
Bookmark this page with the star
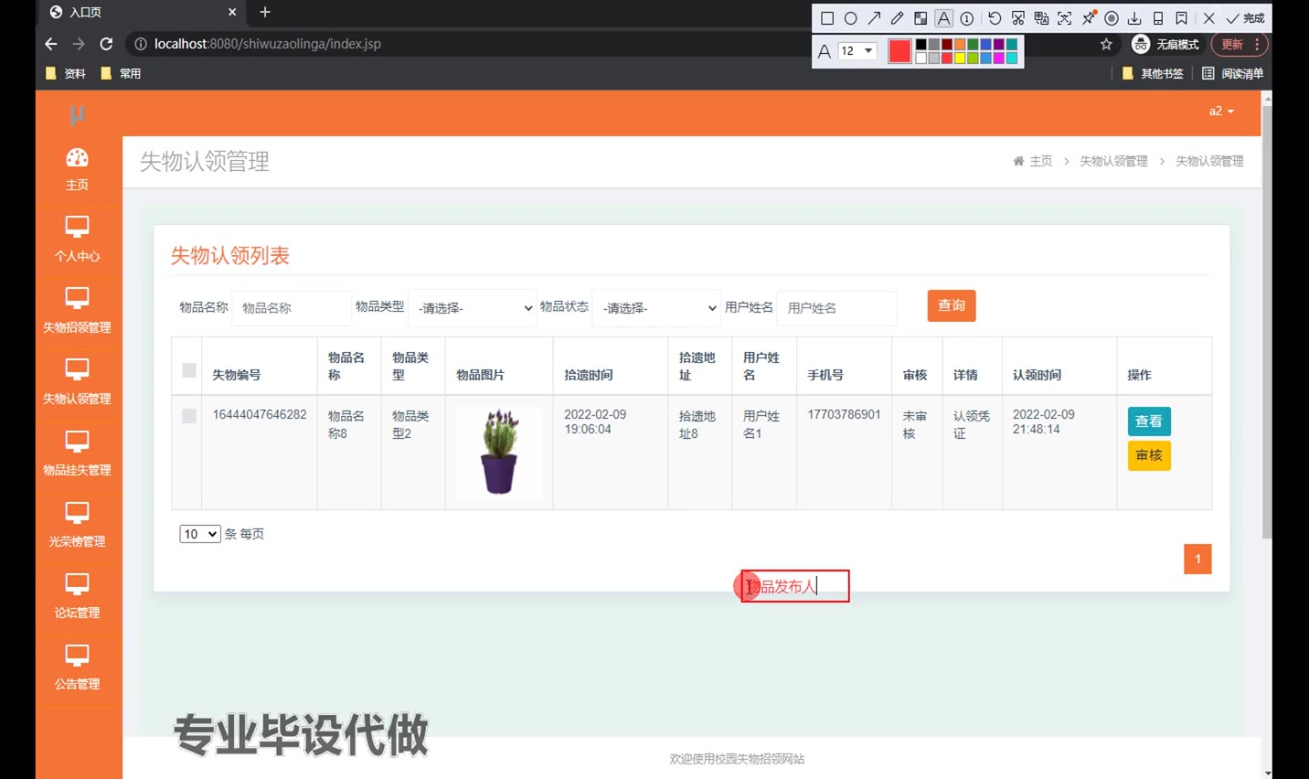(x=1106, y=44)
